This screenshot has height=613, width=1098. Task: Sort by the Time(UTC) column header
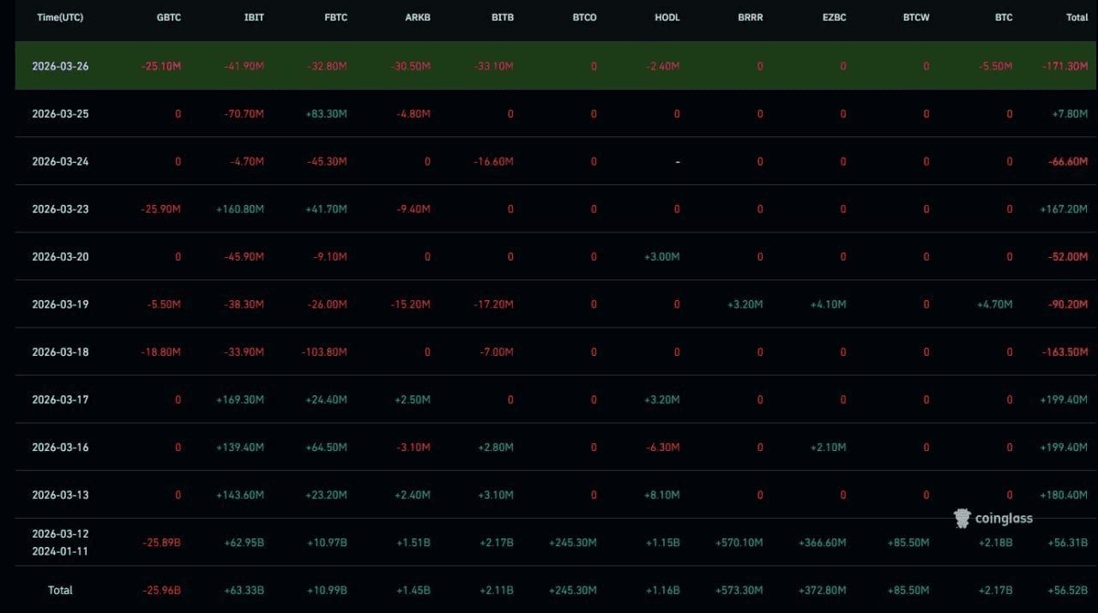click(x=60, y=17)
